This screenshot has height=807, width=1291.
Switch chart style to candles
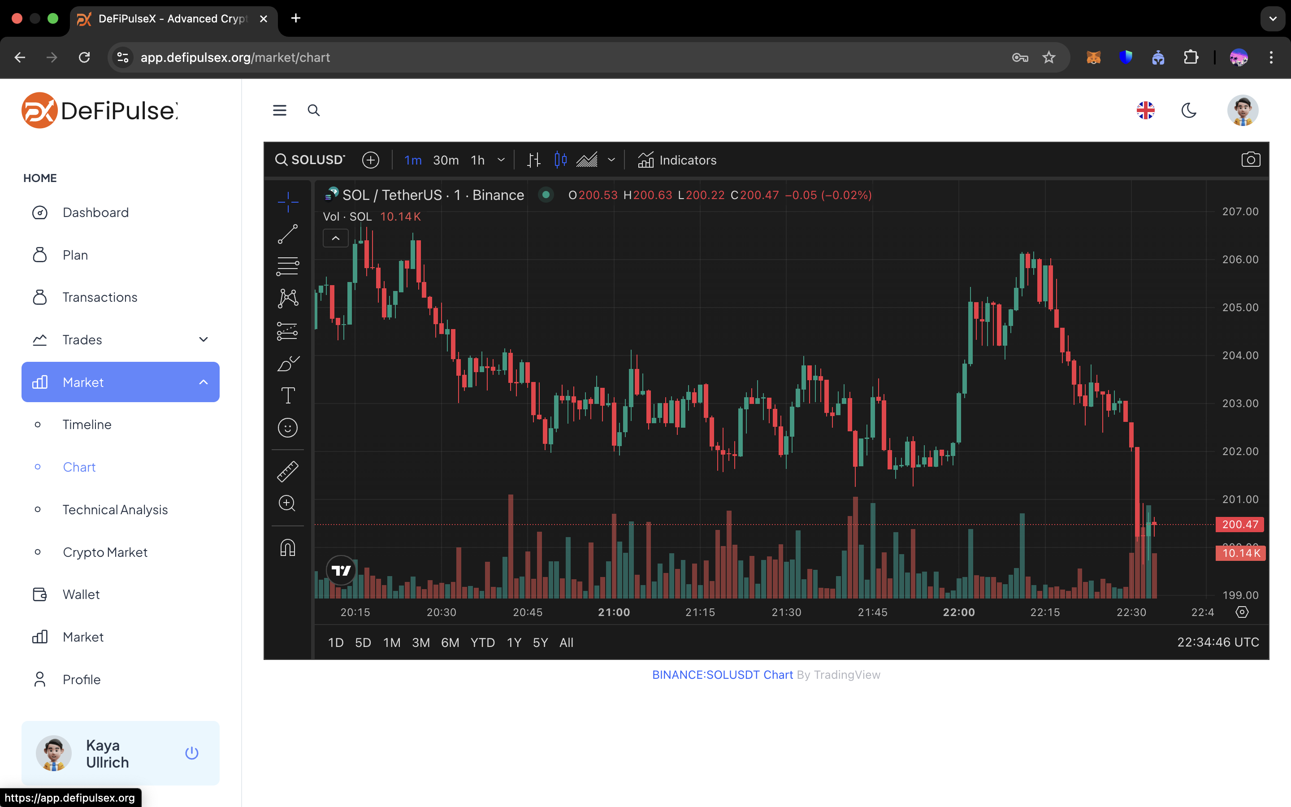click(x=560, y=160)
